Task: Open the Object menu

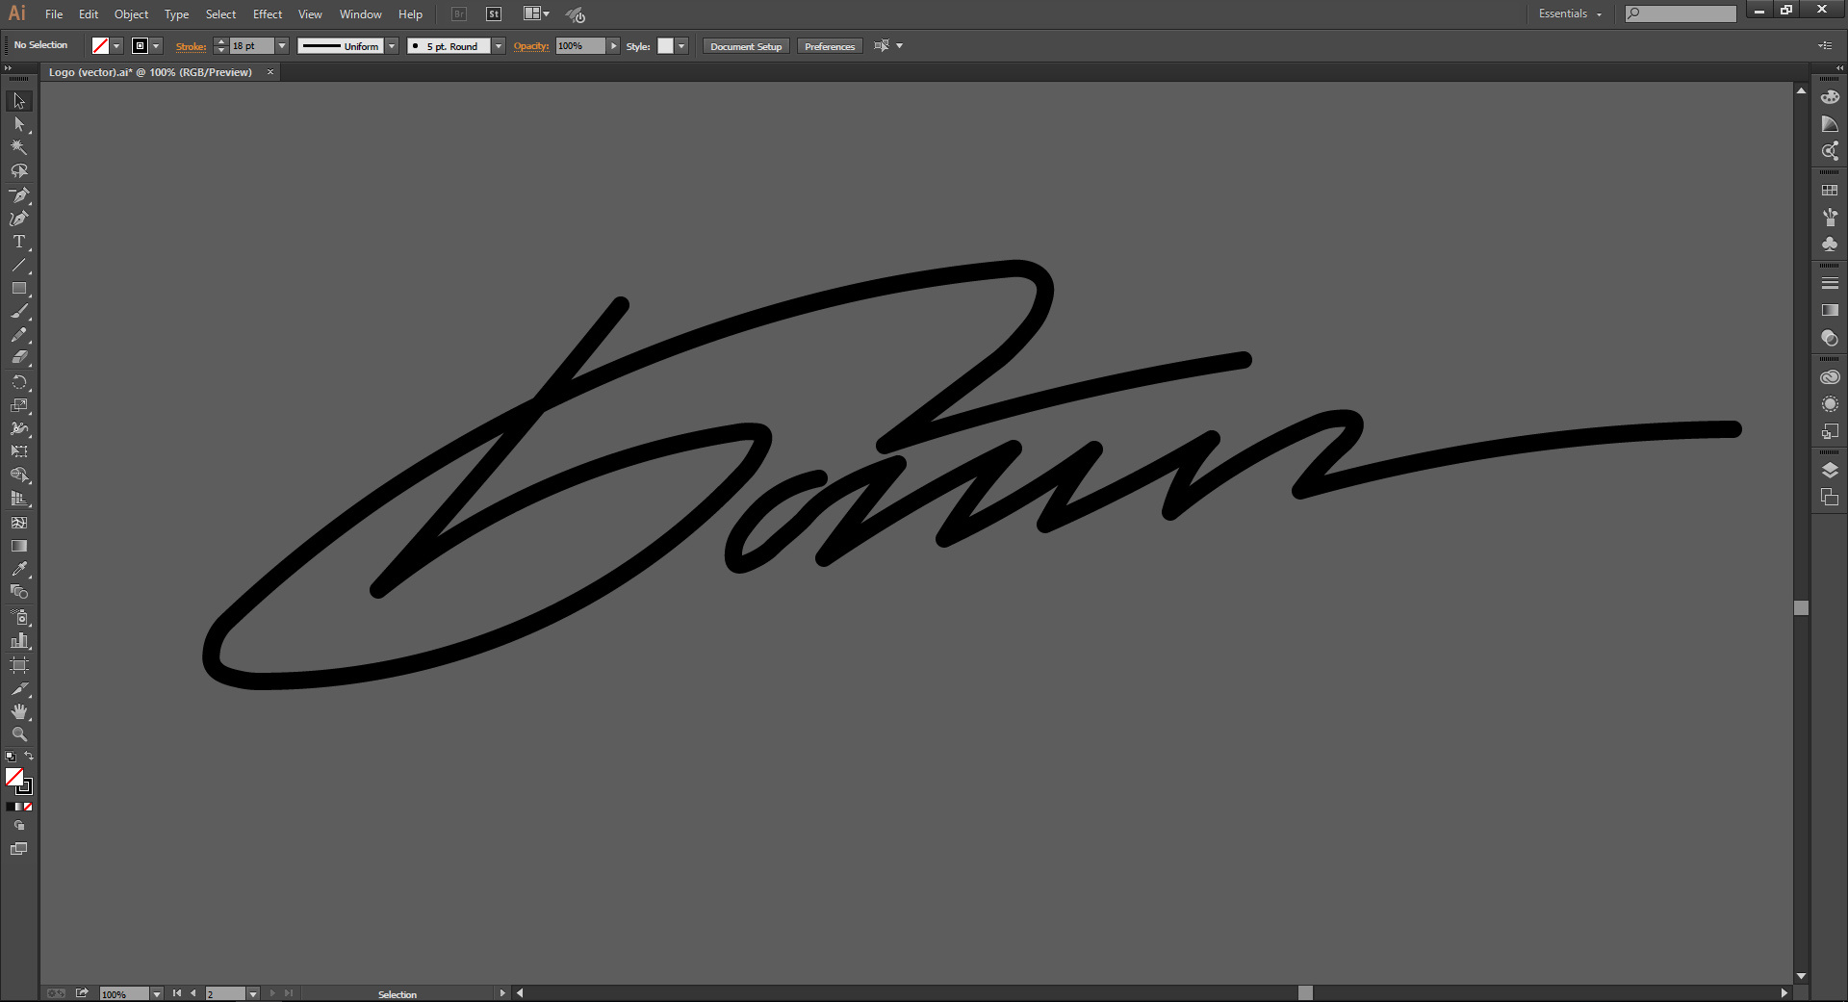Action: (132, 14)
